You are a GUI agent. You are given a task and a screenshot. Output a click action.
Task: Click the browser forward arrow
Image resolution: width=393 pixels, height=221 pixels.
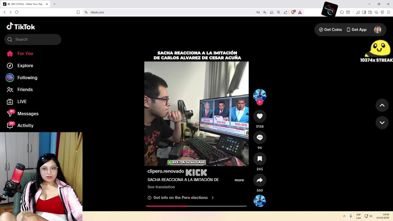10,12
